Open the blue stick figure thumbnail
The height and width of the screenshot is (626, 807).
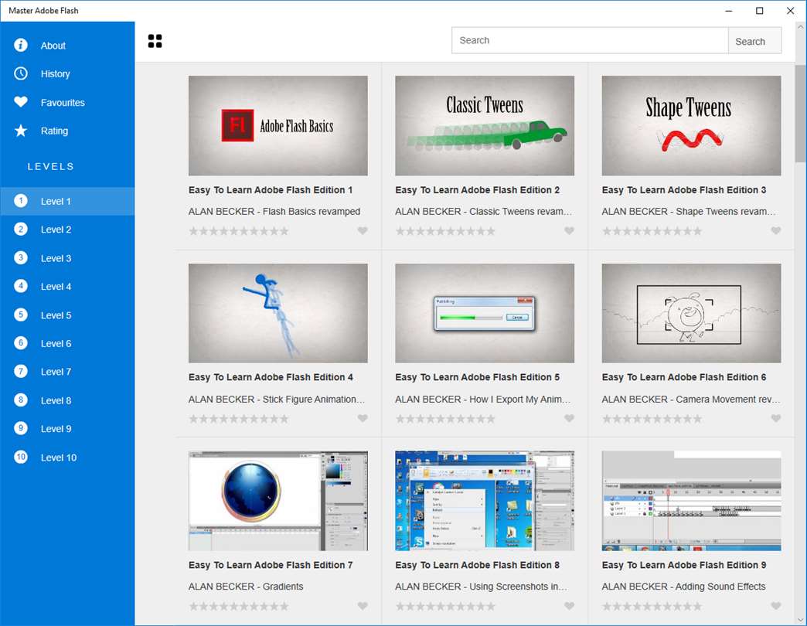click(278, 313)
